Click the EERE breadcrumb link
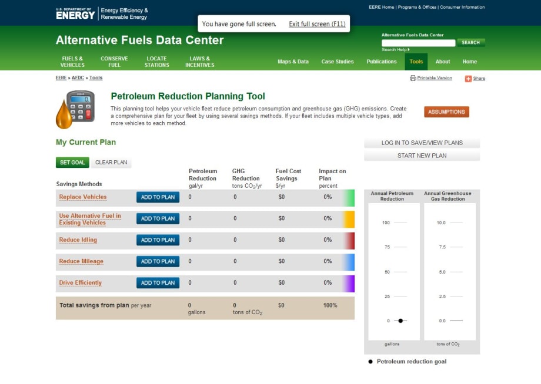 coord(61,78)
